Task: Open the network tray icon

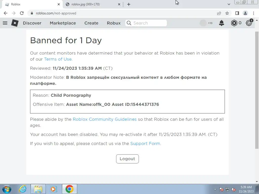Action: point(227,189)
